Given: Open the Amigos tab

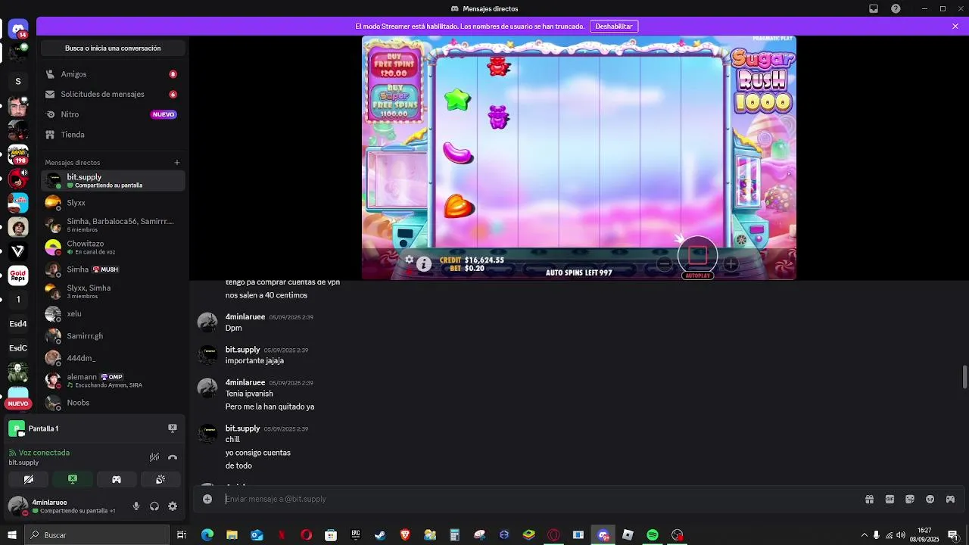Looking at the screenshot, I should (x=113, y=74).
